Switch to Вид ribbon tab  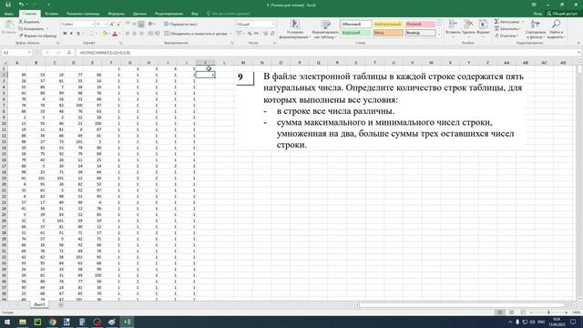pyautogui.click(x=194, y=14)
